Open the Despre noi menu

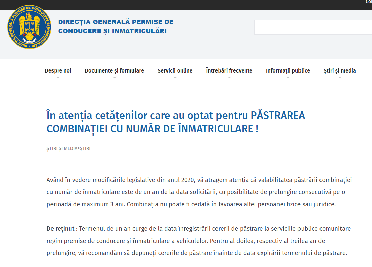pyautogui.click(x=58, y=70)
